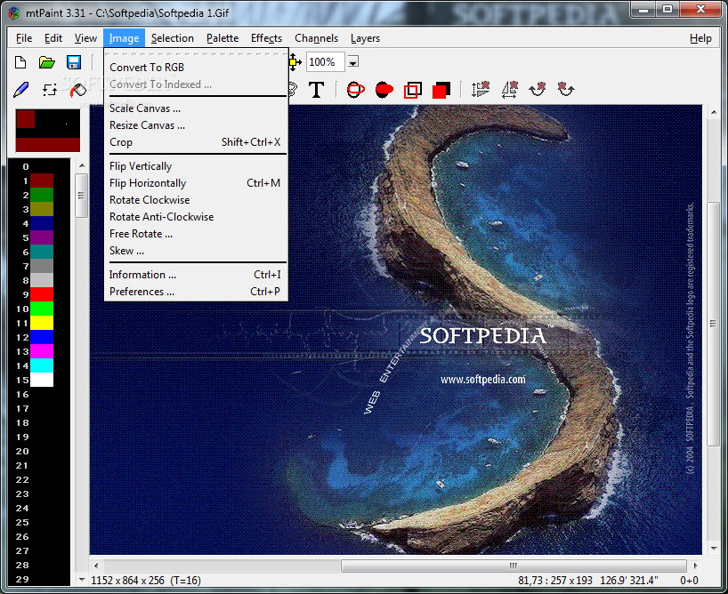
Task: Choose Resize Canvas ...
Action: tap(196, 125)
